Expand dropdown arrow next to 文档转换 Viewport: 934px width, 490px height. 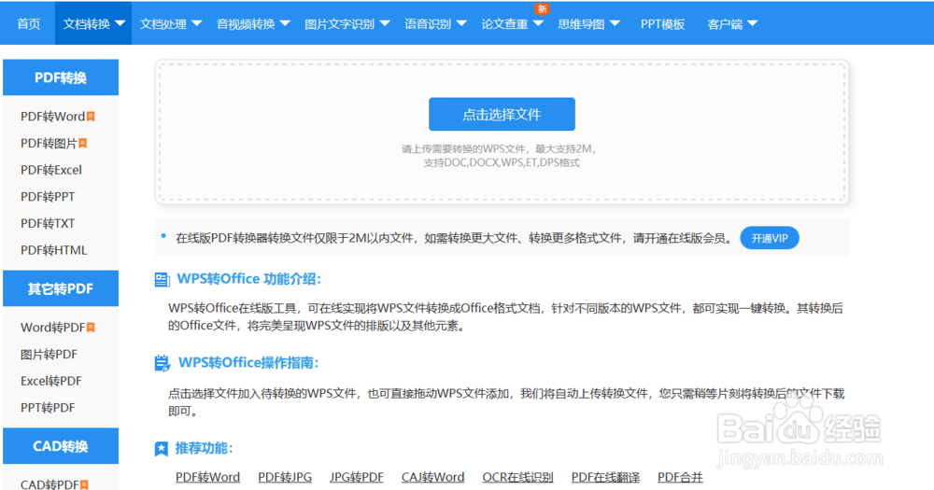pos(120,24)
